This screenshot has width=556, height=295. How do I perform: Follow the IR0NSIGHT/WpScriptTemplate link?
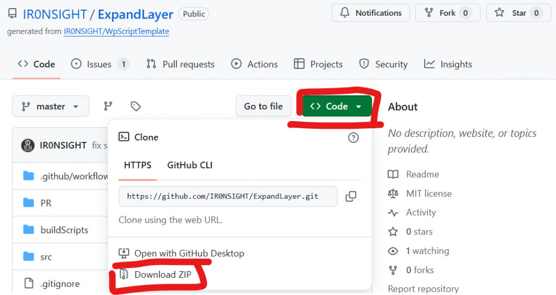[116, 32]
